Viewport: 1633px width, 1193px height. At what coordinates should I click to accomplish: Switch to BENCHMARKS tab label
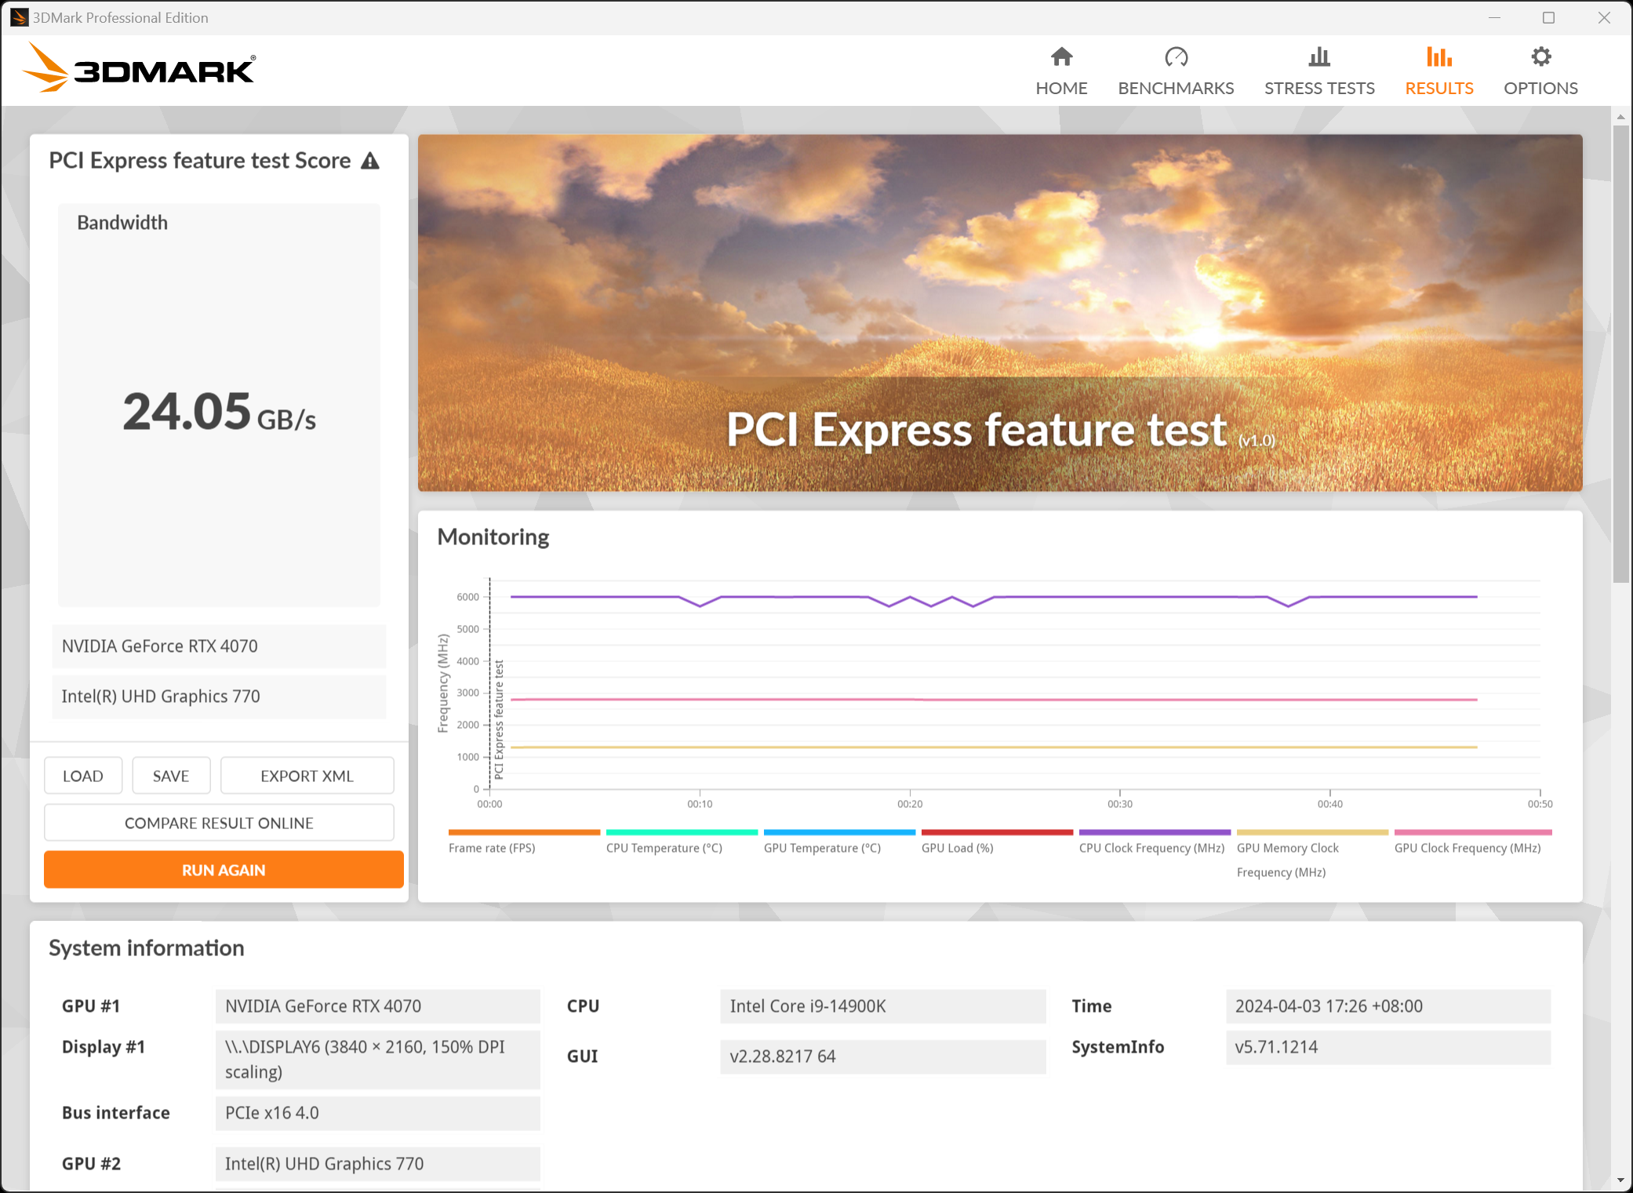[x=1176, y=88]
